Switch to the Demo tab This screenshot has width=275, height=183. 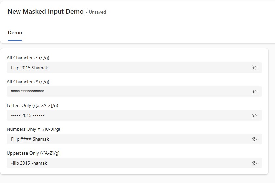tap(15, 33)
